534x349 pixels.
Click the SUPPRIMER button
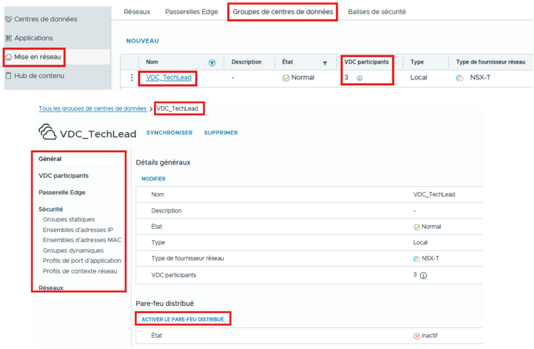click(x=221, y=133)
